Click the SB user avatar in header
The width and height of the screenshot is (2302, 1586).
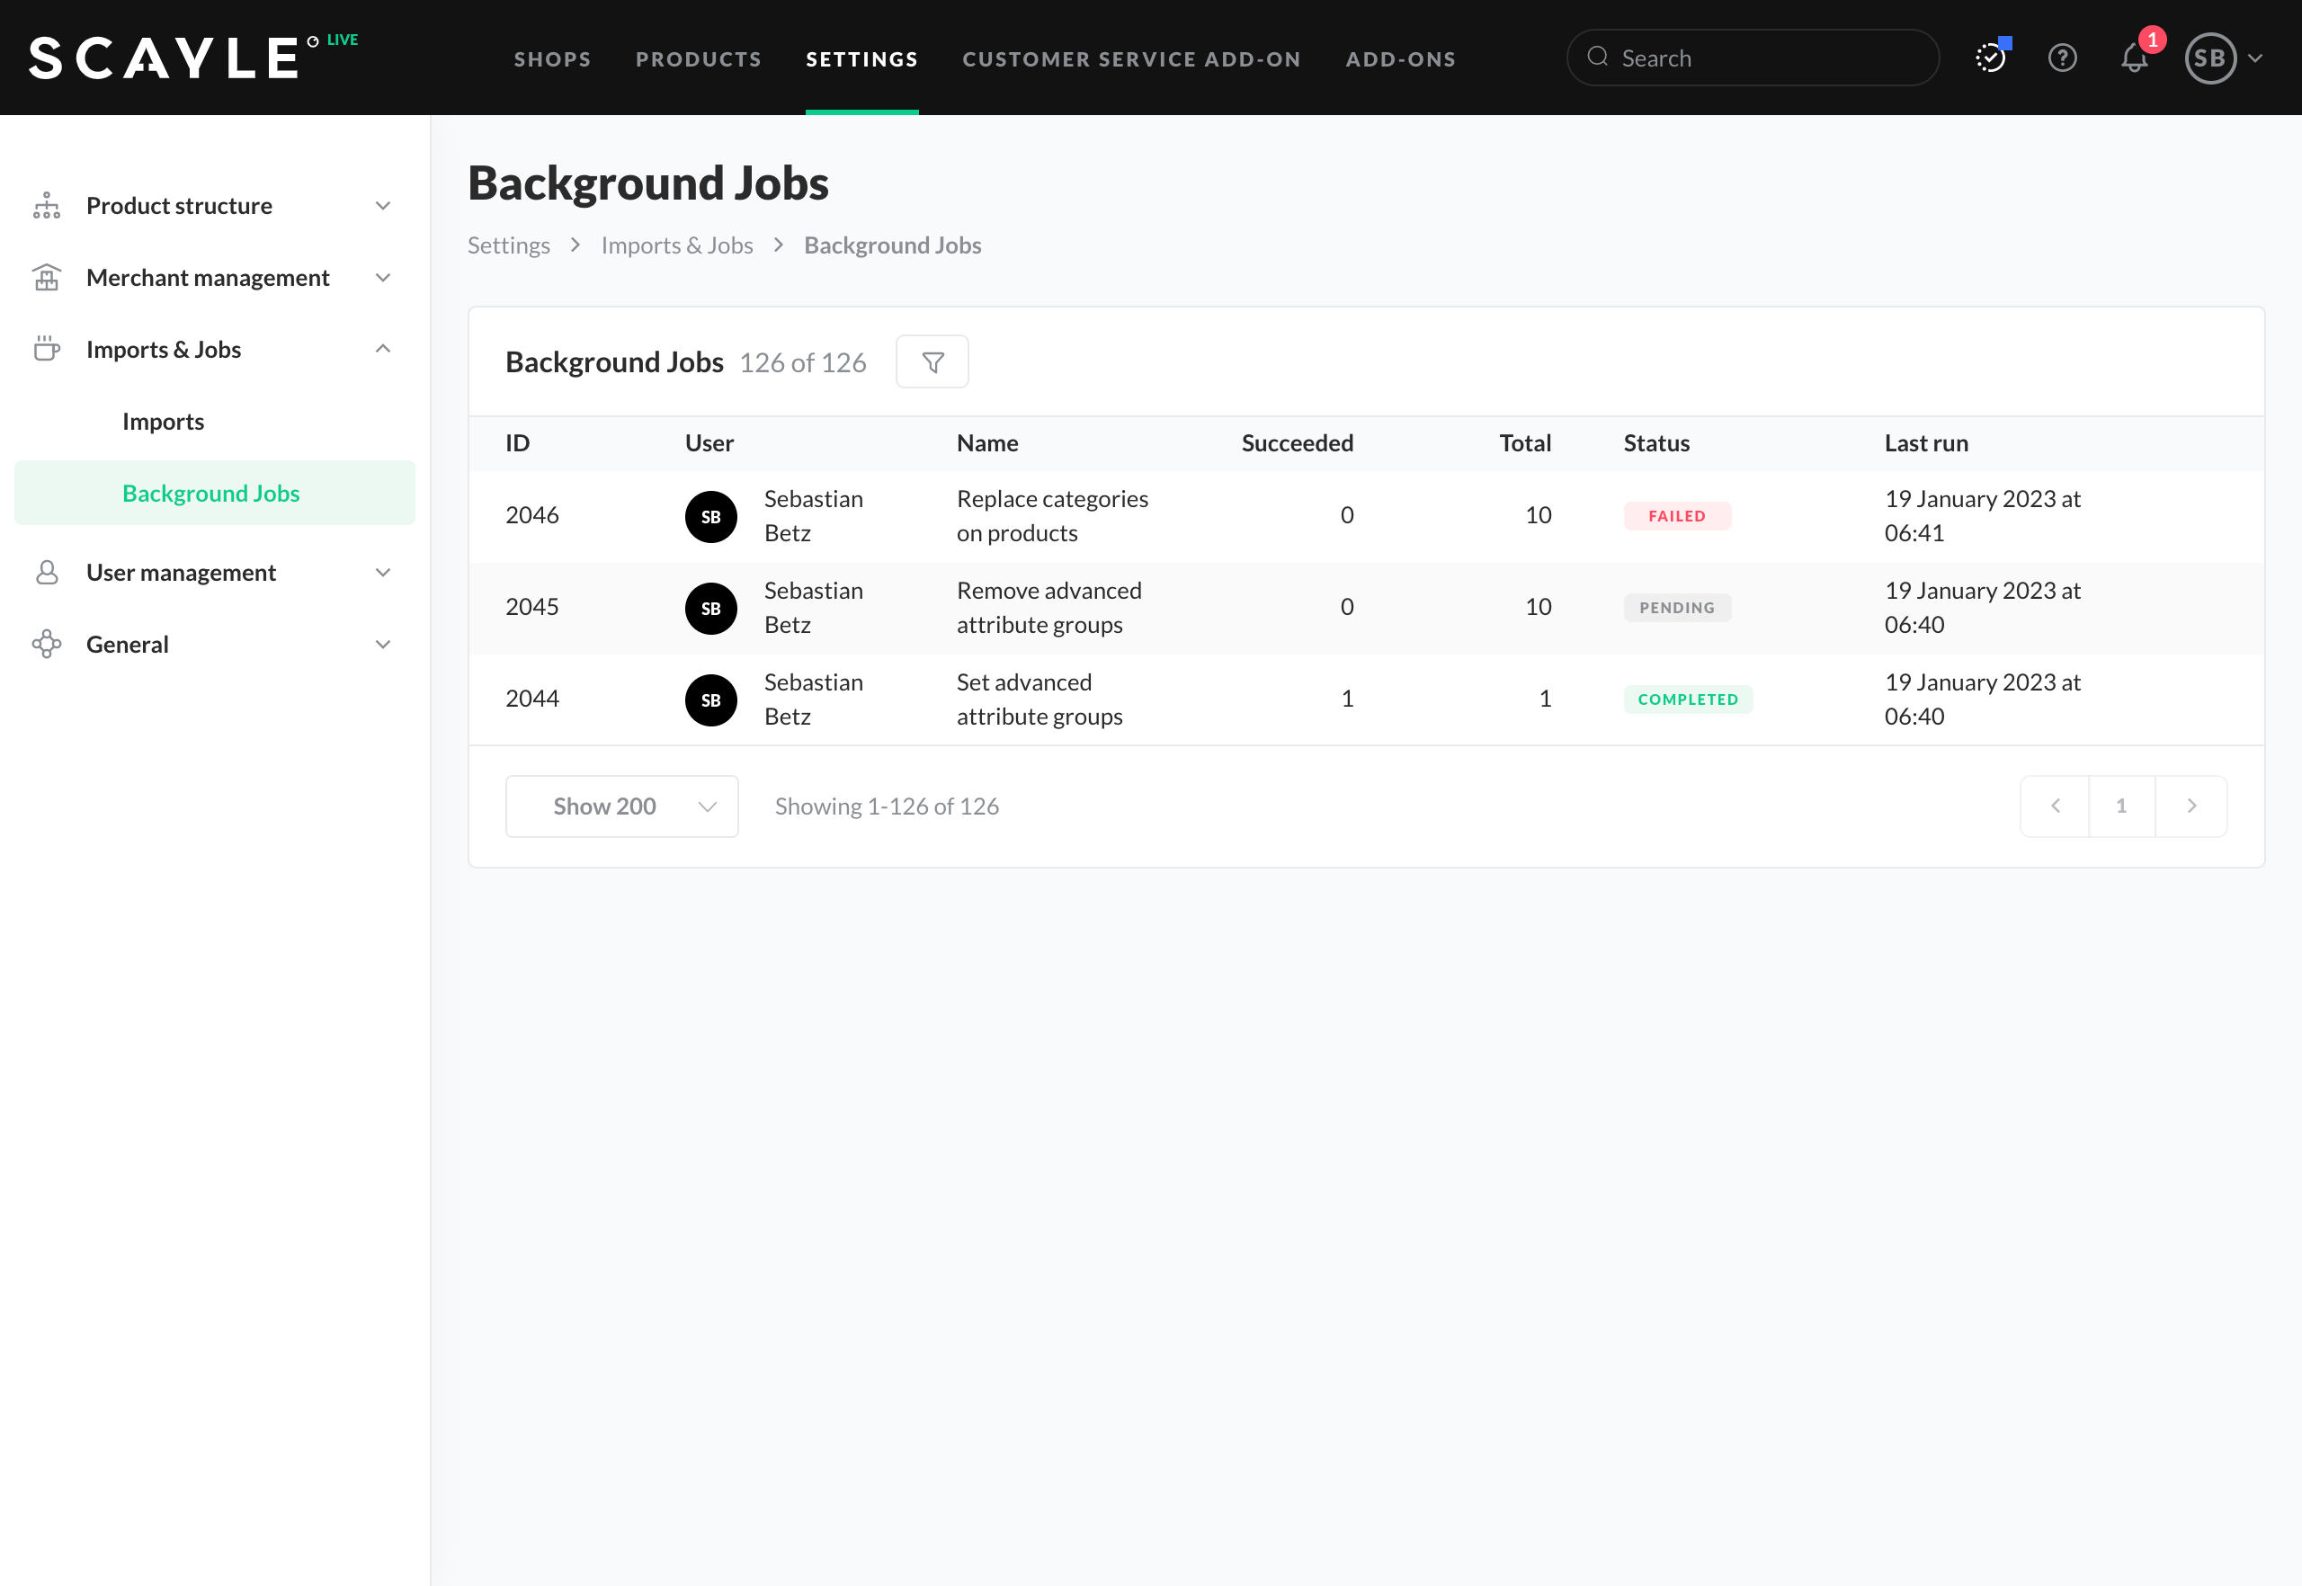pyautogui.click(x=2208, y=58)
